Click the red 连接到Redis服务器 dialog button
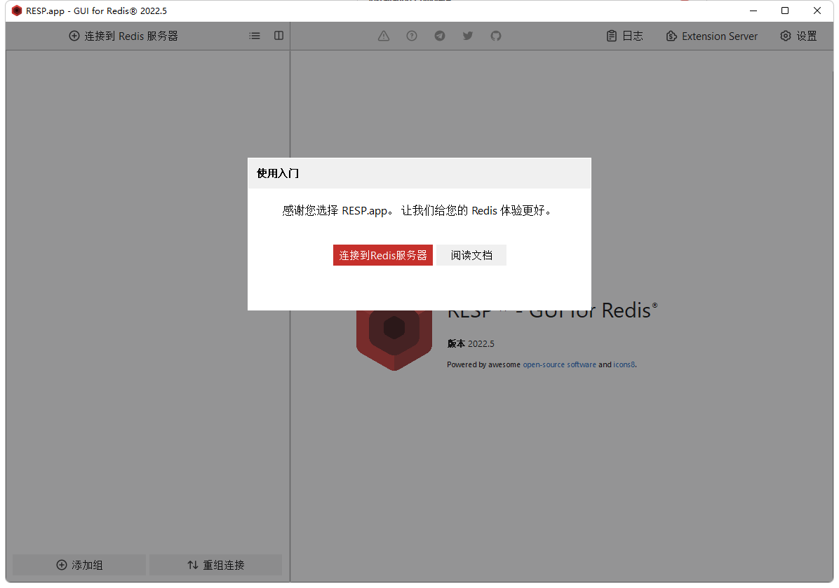Viewport: 839px width, 588px height. [x=382, y=255]
